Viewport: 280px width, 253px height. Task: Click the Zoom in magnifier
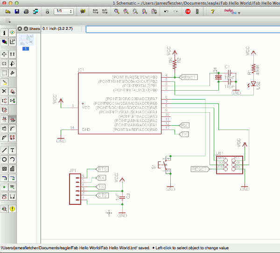(x=126, y=12)
